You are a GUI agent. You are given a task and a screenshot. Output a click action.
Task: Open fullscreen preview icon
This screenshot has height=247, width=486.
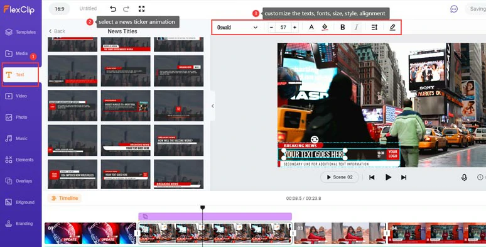(x=142, y=9)
